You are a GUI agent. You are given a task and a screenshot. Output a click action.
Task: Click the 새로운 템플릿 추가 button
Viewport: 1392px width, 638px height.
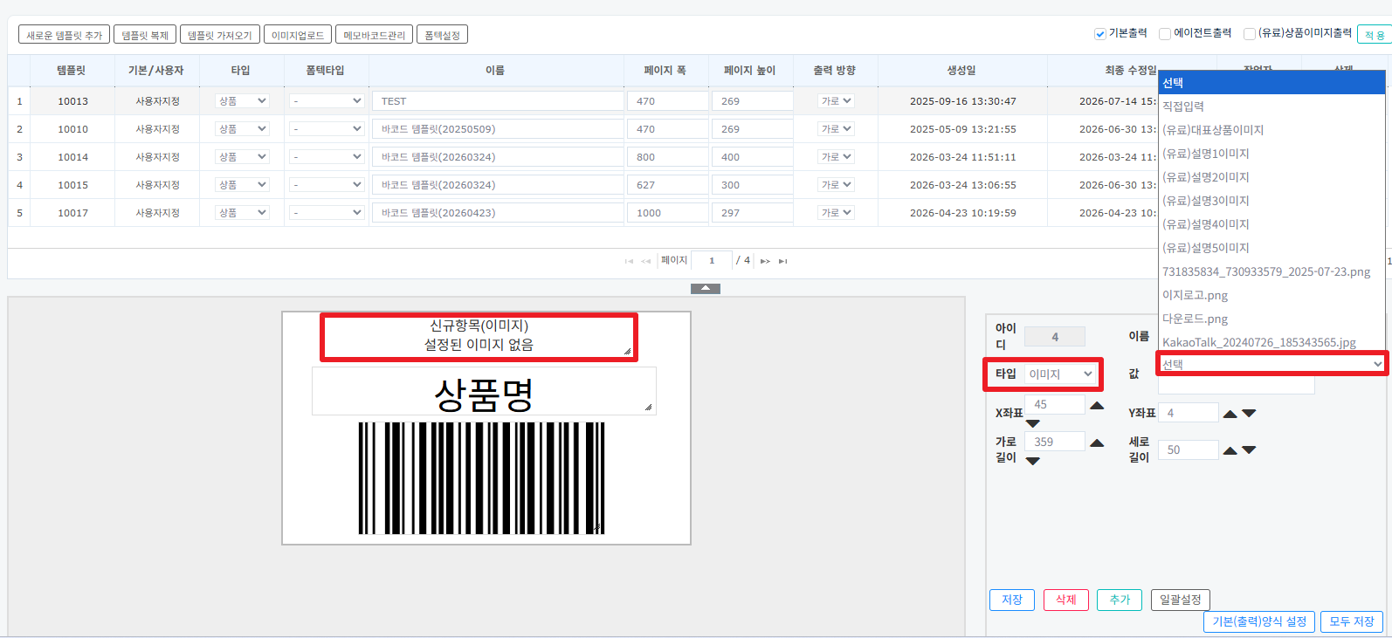pyautogui.click(x=64, y=35)
